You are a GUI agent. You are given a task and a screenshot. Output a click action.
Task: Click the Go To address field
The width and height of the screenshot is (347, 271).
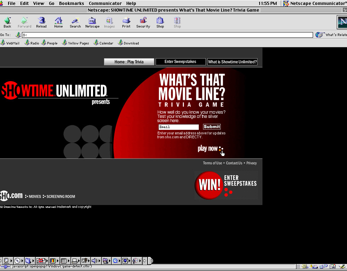click(167, 35)
